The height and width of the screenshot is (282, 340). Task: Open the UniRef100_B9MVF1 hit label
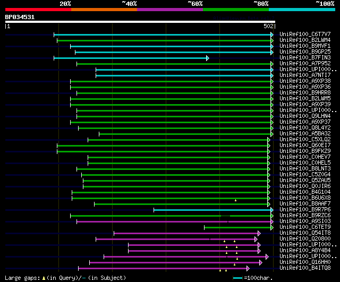click(305, 46)
